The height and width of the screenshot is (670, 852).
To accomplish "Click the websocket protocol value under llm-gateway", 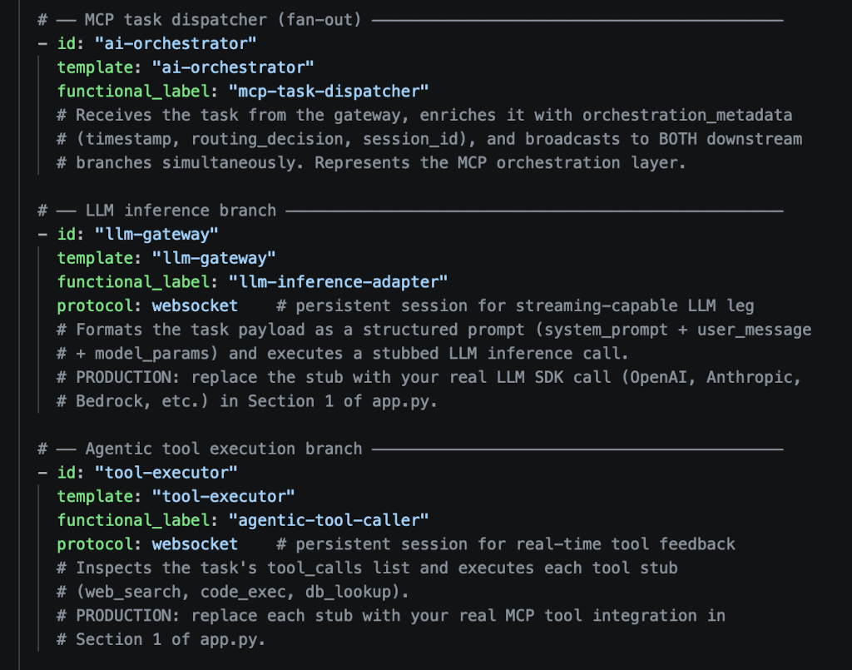I will [x=195, y=306].
